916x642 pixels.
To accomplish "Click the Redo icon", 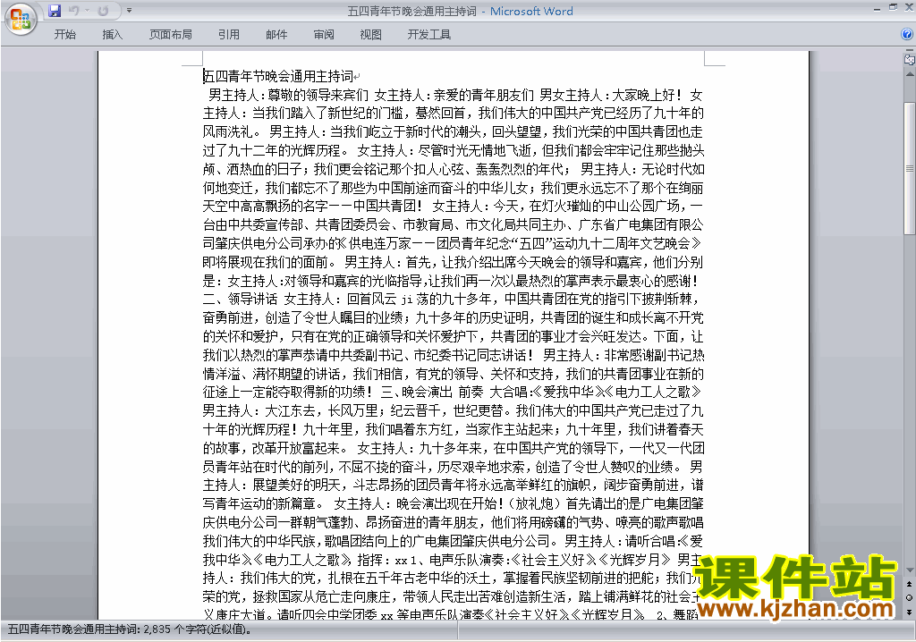I will (104, 11).
